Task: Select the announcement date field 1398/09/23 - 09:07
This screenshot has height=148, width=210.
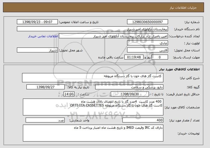Action: (37, 22)
